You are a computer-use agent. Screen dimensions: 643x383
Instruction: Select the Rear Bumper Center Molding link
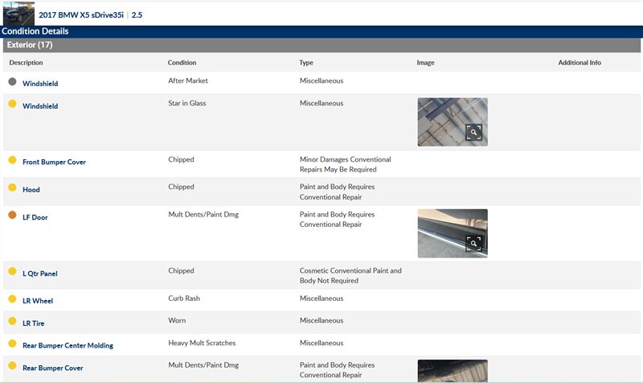click(68, 345)
